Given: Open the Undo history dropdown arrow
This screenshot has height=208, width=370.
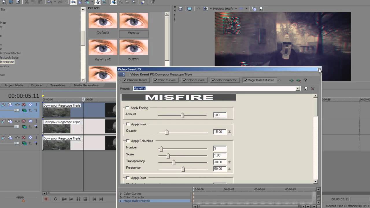Looking at the screenshot, I should [x=55, y=2].
